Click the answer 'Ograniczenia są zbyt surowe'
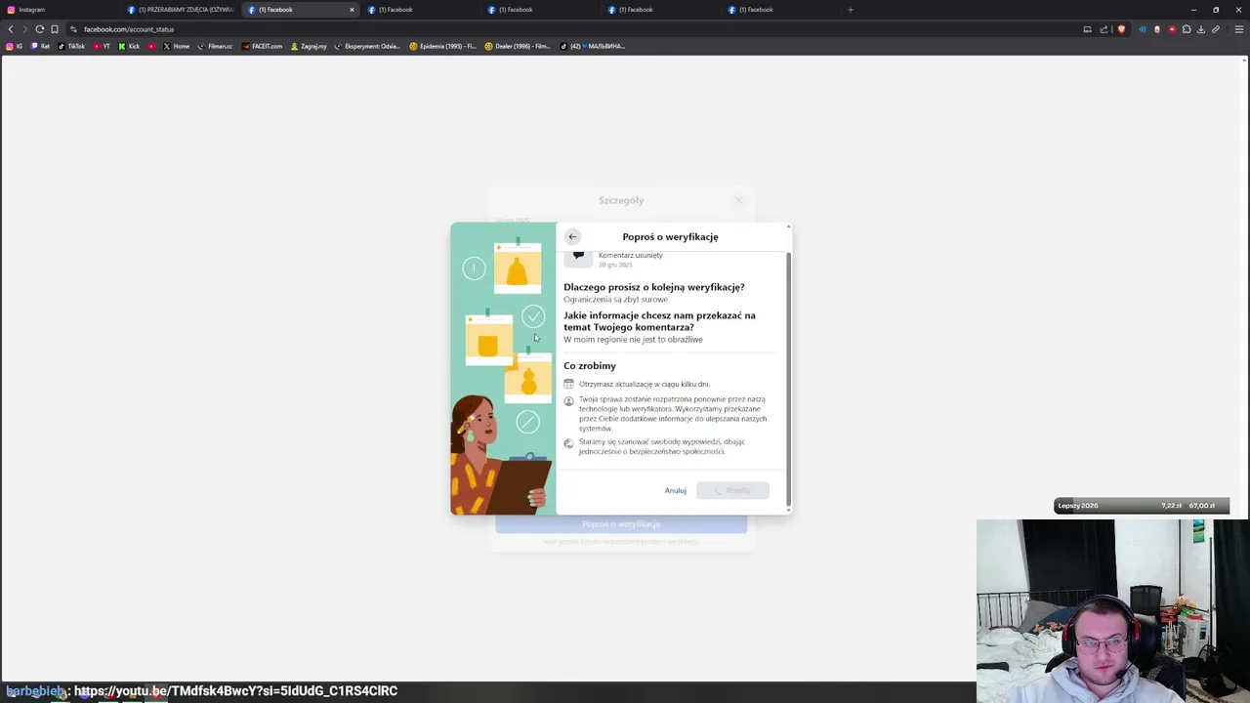 coord(615,300)
